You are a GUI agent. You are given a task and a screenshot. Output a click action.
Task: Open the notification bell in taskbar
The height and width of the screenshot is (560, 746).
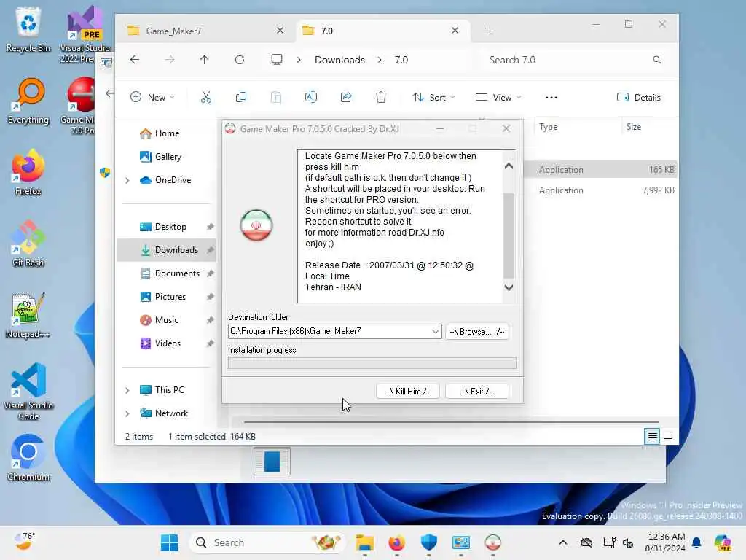point(696,542)
